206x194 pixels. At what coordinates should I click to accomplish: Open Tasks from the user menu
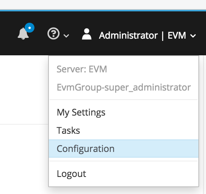[123, 130]
